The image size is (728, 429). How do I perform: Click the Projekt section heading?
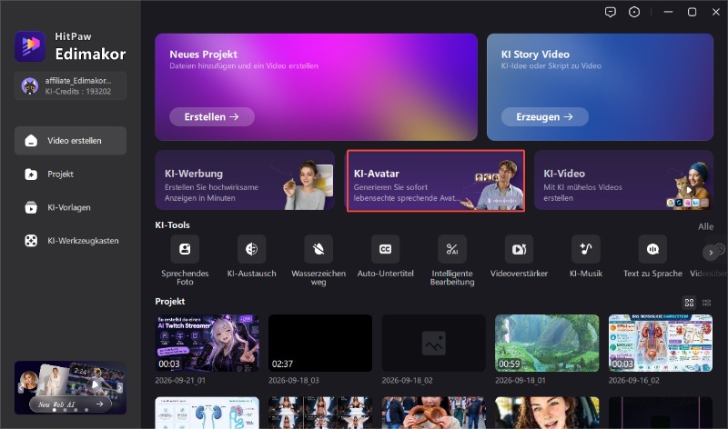point(170,302)
